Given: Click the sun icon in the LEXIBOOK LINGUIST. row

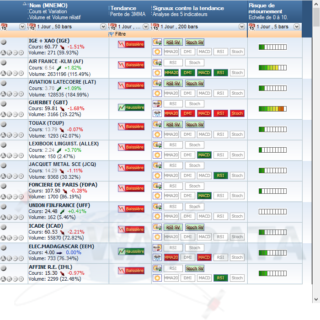Looking at the screenshot, I should [x=157, y=155].
